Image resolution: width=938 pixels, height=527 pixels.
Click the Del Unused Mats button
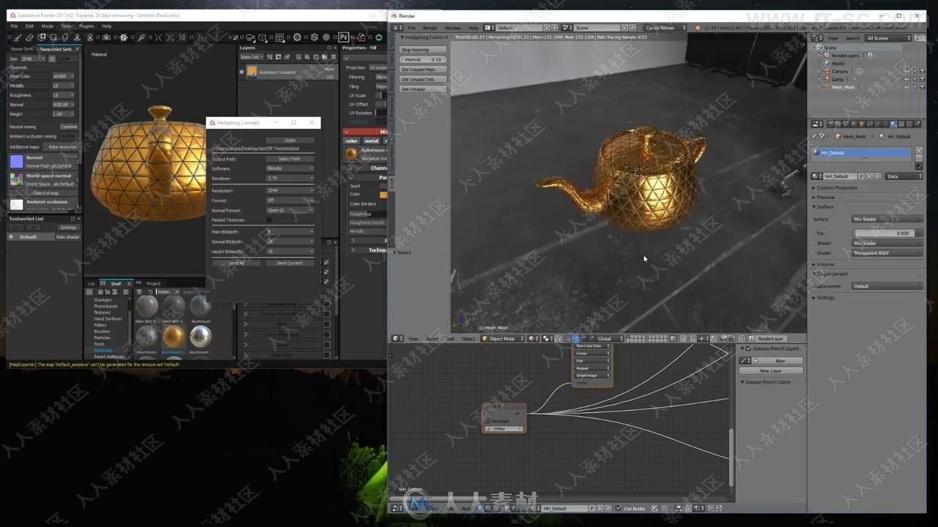point(423,70)
